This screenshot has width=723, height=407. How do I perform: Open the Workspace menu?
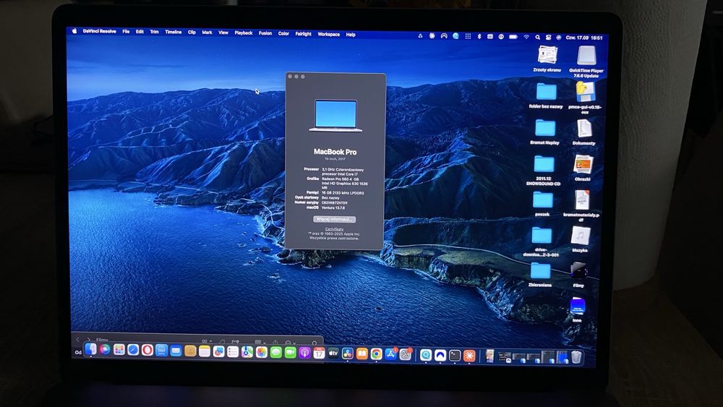[x=329, y=34]
